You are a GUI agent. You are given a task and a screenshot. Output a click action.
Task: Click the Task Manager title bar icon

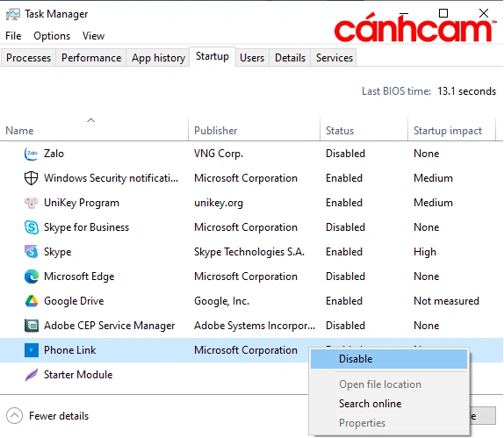point(13,14)
